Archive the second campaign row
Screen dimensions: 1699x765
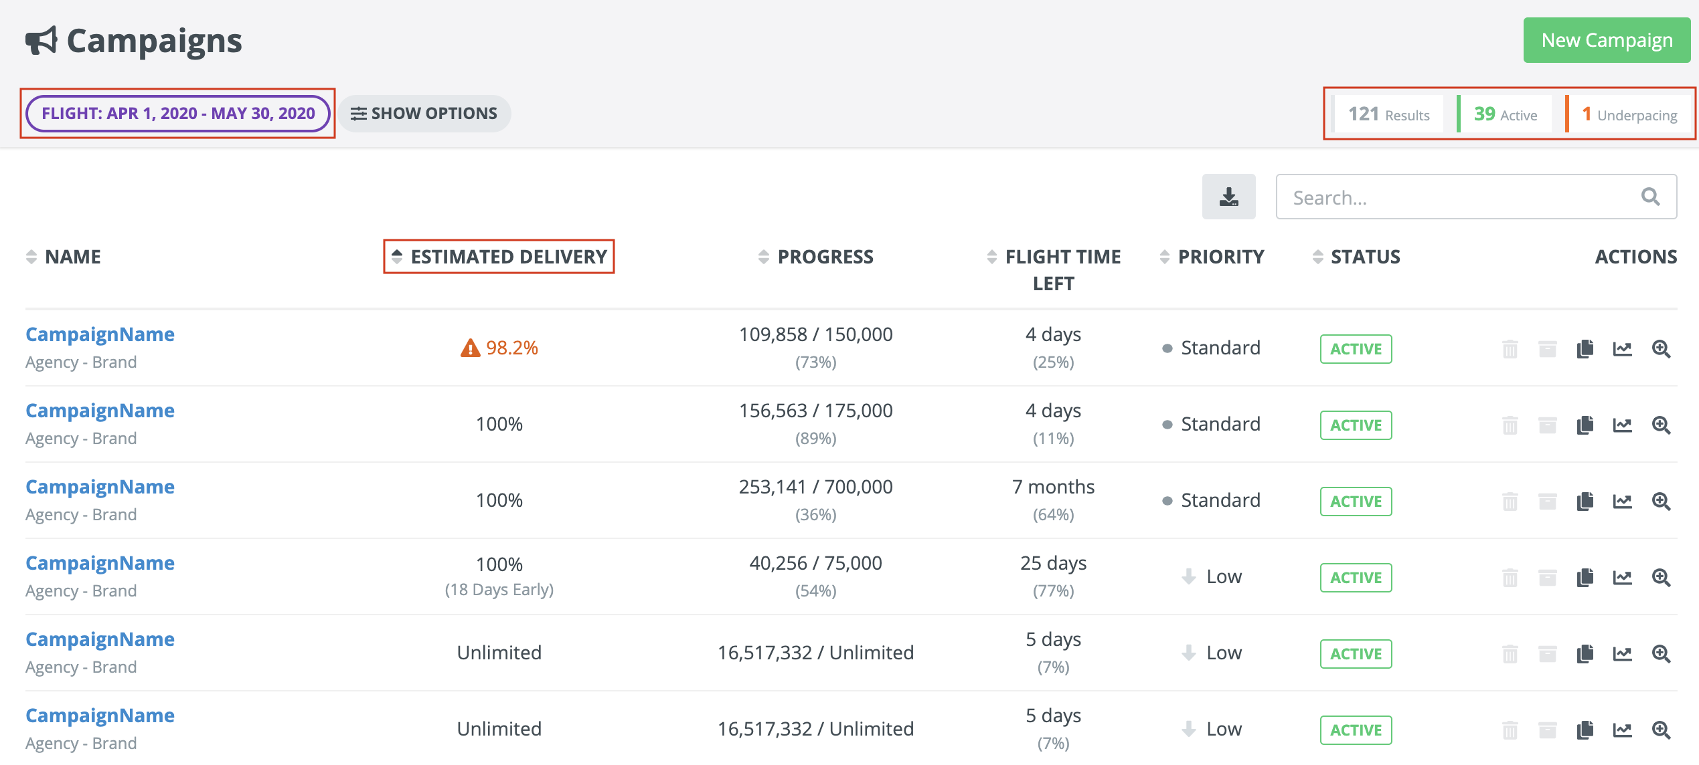click(x=1547, y=425)
